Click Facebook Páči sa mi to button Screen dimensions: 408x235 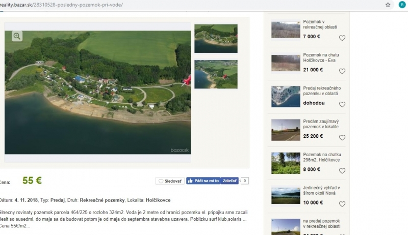[x=203, y=181]
